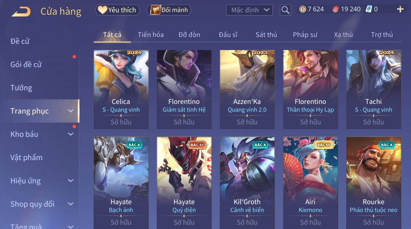Open the search magnifier icon
Image resolution: width=411 pixels, height=229 pixels.
pos(285,10)
